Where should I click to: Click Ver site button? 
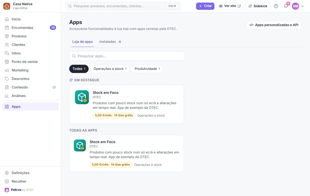click(230, 6)
